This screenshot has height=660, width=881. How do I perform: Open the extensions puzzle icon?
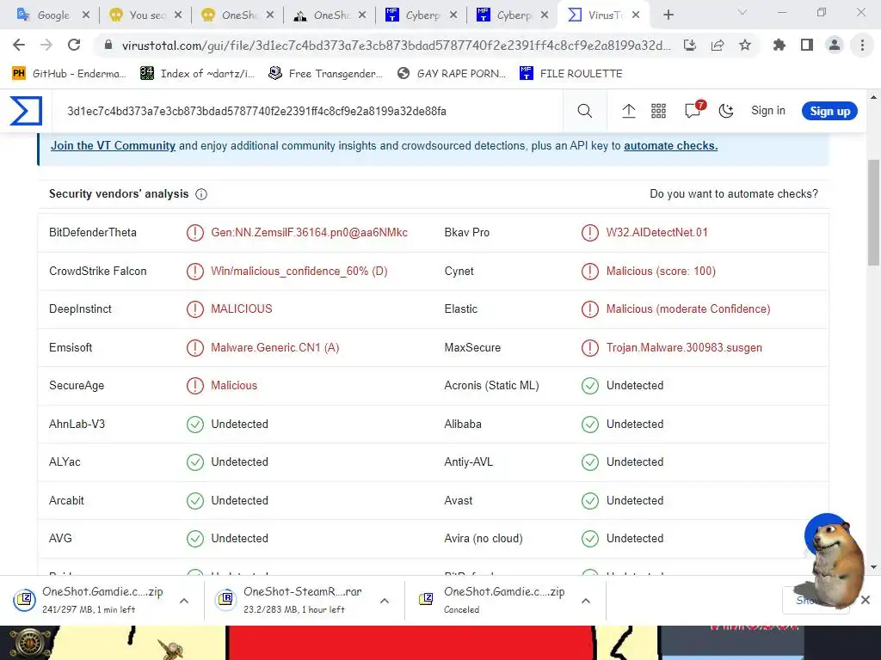779,45
